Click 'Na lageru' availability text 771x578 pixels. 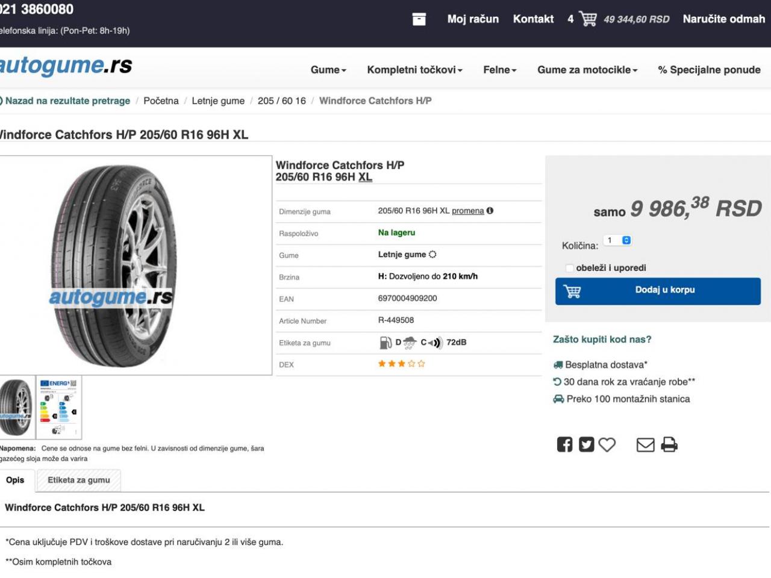click(396, 232)
